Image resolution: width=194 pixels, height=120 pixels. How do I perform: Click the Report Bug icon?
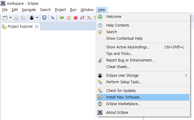point(100,60)
